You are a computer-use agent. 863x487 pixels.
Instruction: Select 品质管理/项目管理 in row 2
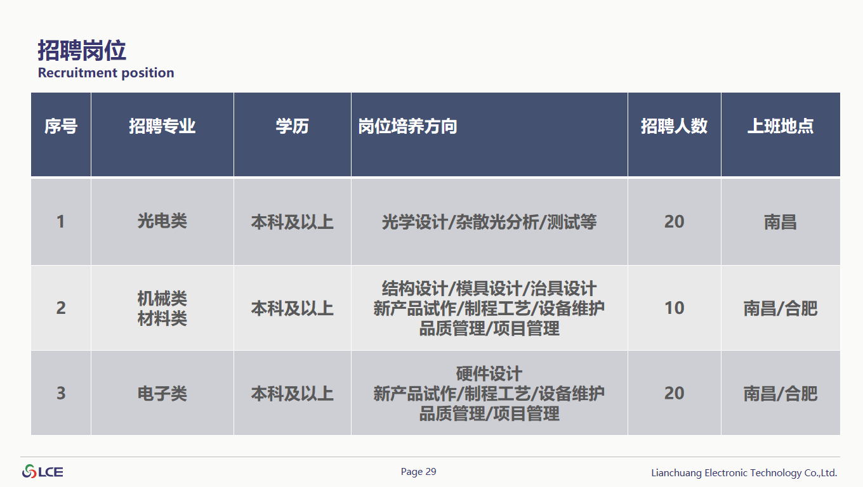[489, 328]
